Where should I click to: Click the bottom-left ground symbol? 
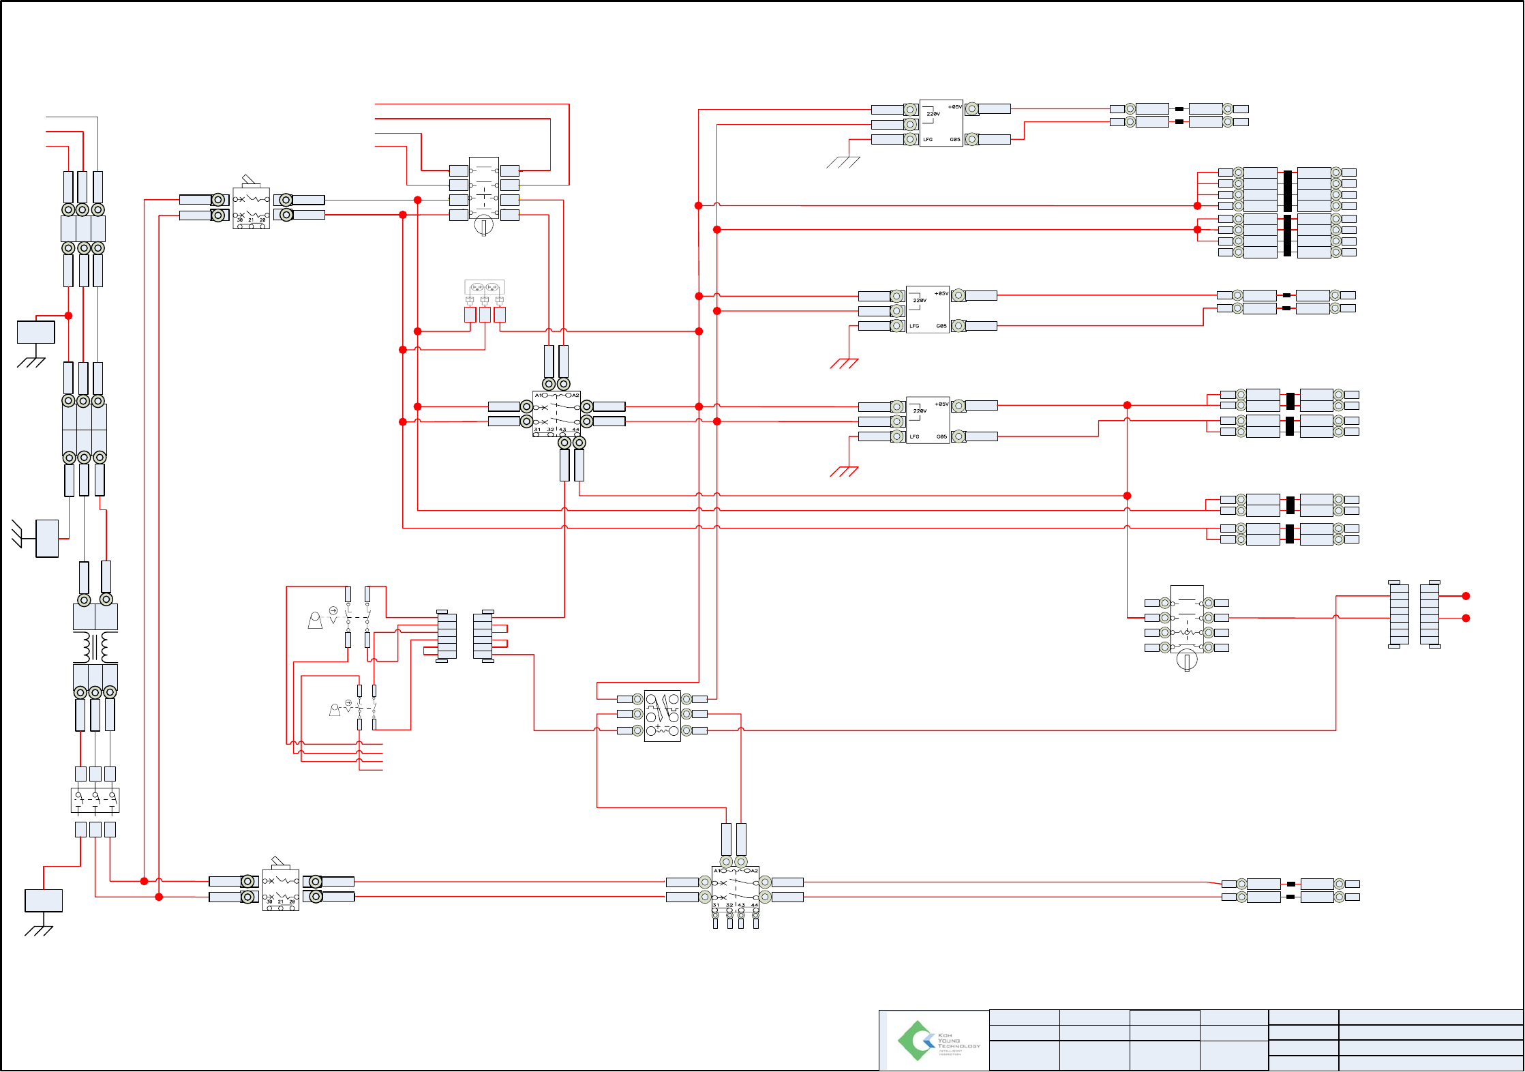point(39,931)
